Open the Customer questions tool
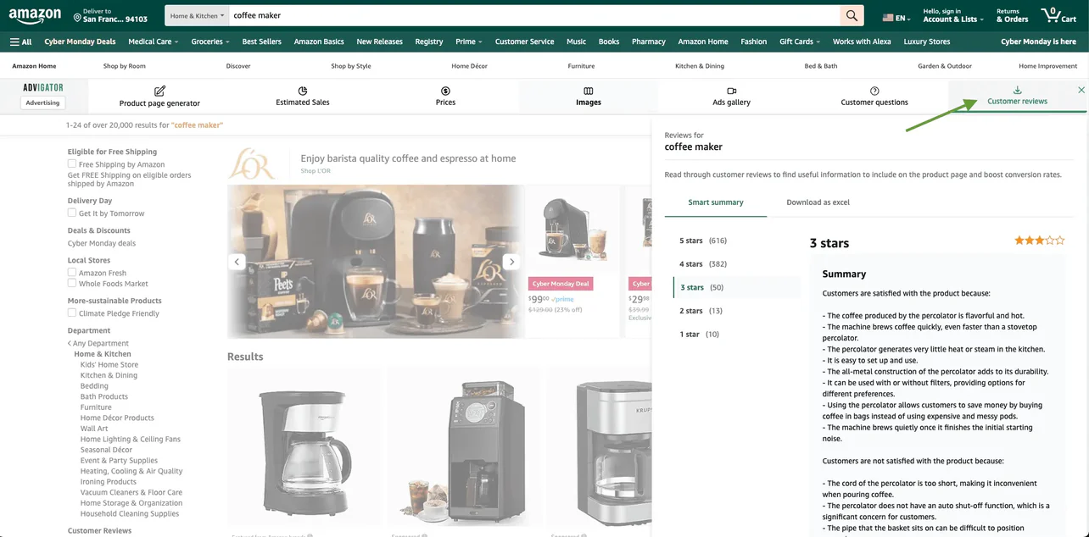This screenshot has height=537, width=1089. pos(874,97)
